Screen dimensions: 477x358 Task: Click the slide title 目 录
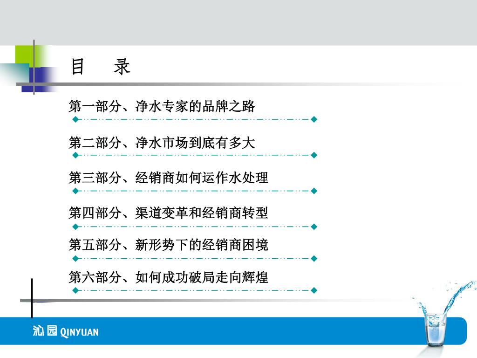pyautogui.click(x=101, y=67)
